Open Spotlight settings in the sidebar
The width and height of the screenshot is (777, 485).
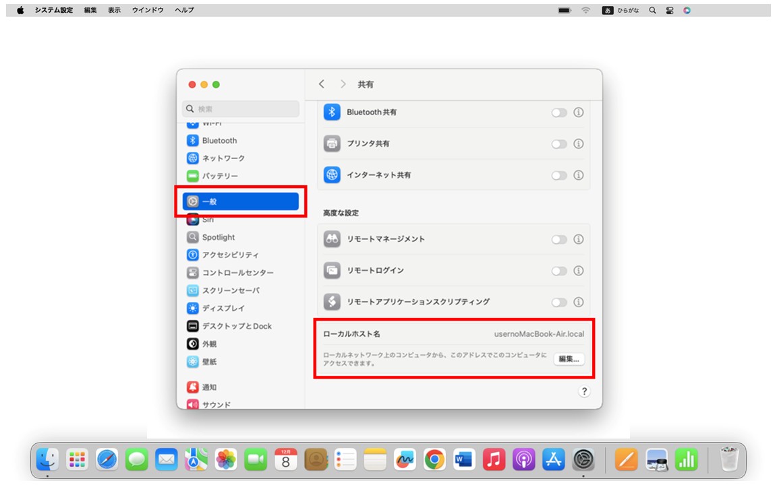coord(217,237)
